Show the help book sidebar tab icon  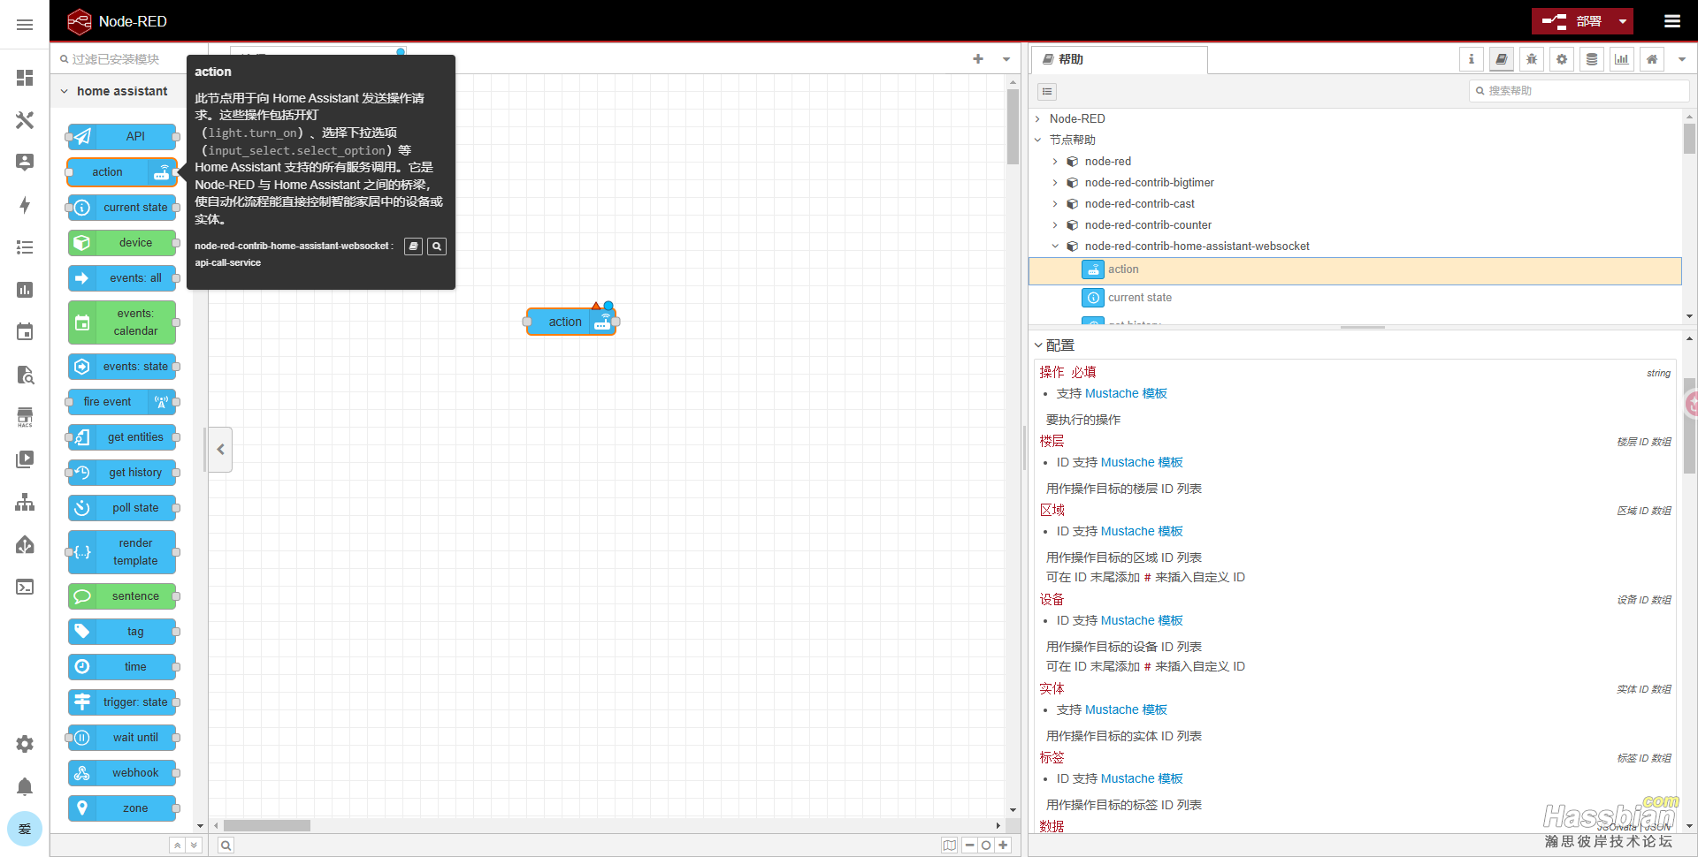point(1502,59)
